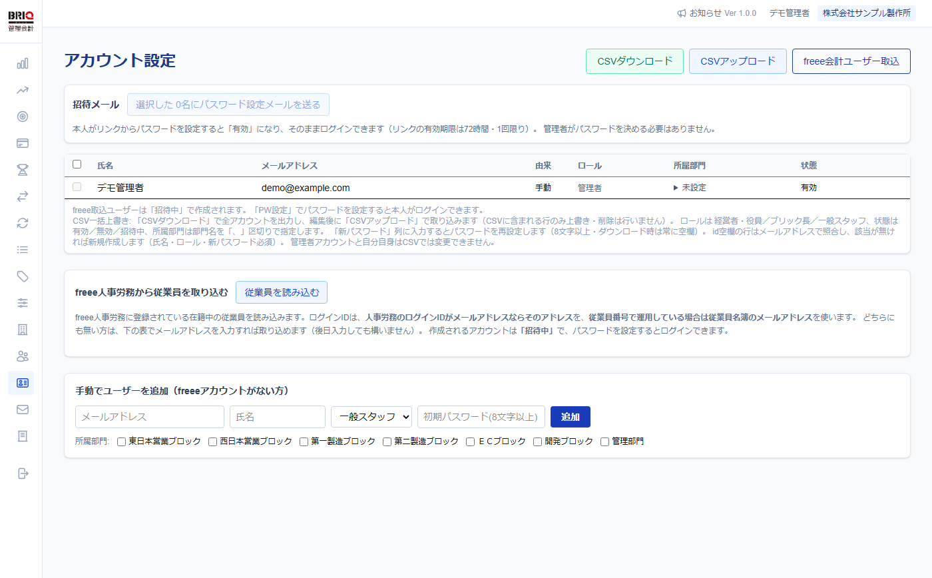Open the 一般スタッフ role dropdown
Image resolution: width=932 pixels, height=578 pixels.
click(x=371, y=417)
